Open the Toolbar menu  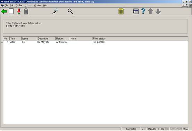coord(19,6)
